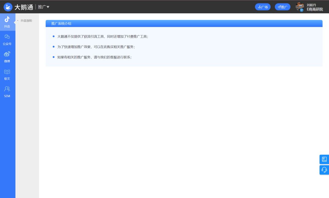Open the 推广 dropdown in header
Viewport: 329px width, 198px height.
44,7
